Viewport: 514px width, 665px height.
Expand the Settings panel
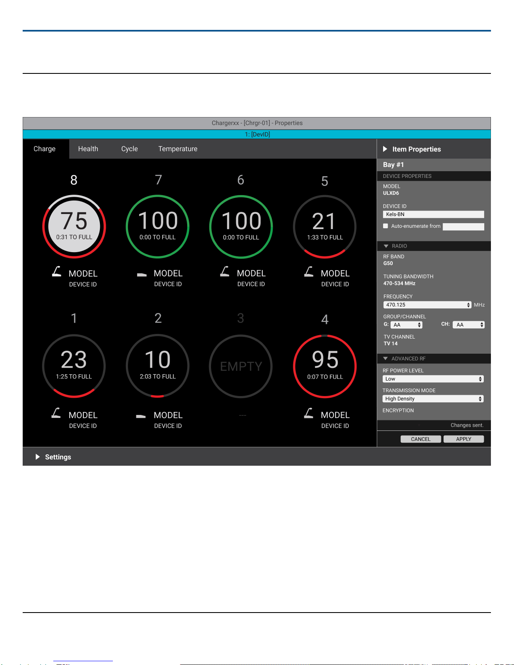(x=38, y=457)
